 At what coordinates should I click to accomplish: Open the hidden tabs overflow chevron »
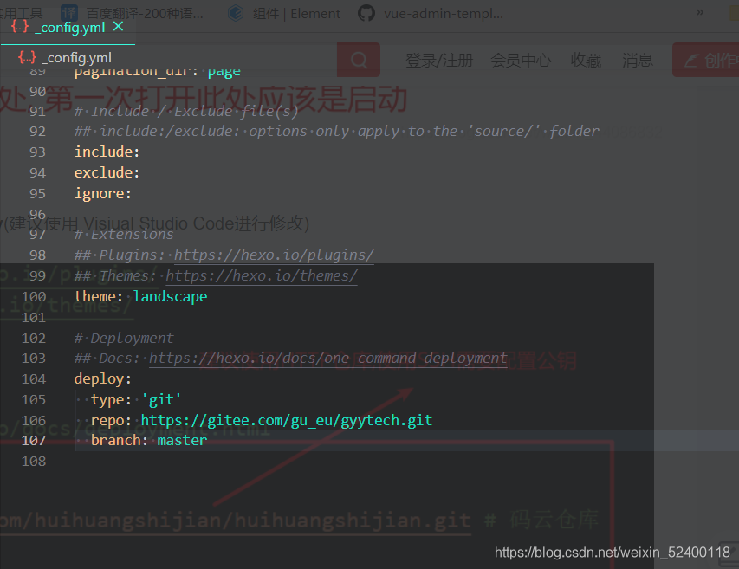[698, 13]
